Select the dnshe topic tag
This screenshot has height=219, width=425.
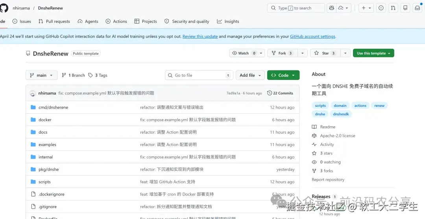(320, 114)
